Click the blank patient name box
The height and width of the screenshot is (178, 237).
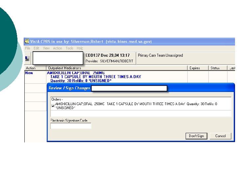(58, 58)
